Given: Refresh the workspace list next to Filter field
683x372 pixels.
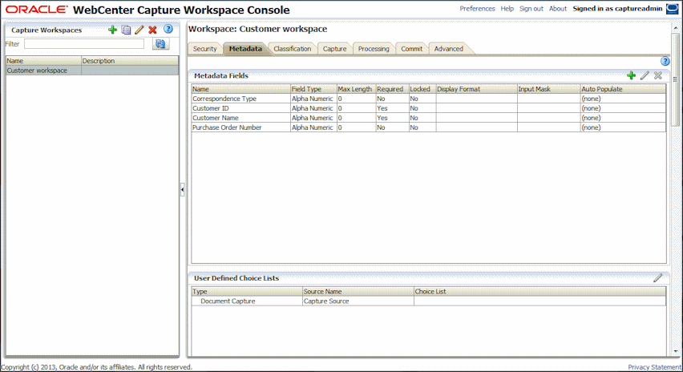Looking at the screenshot, I should point(161,43).
